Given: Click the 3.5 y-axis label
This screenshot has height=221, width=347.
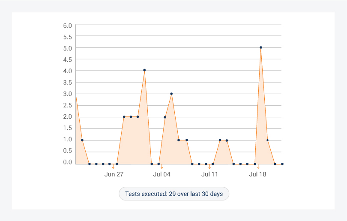Looking at the screenshot, I should [x=68, y=83].
